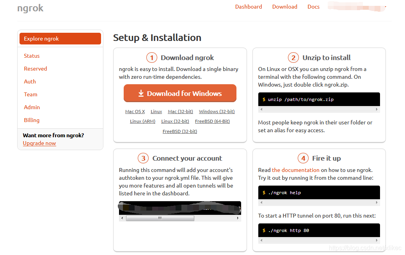The height and width of the screenshot is (255, 405).
Task: Click right scroll arrow under ngrok http 80
Action: coord(377,240)
